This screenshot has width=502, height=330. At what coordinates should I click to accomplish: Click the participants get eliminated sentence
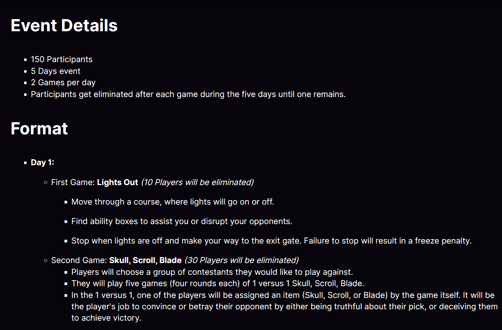[188, 94]
